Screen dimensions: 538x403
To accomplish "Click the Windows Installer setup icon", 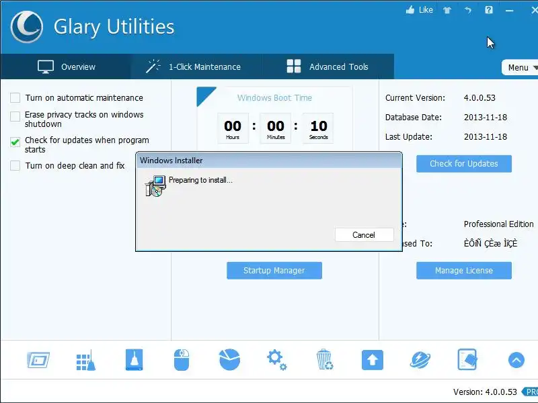I will coord(155,186).
